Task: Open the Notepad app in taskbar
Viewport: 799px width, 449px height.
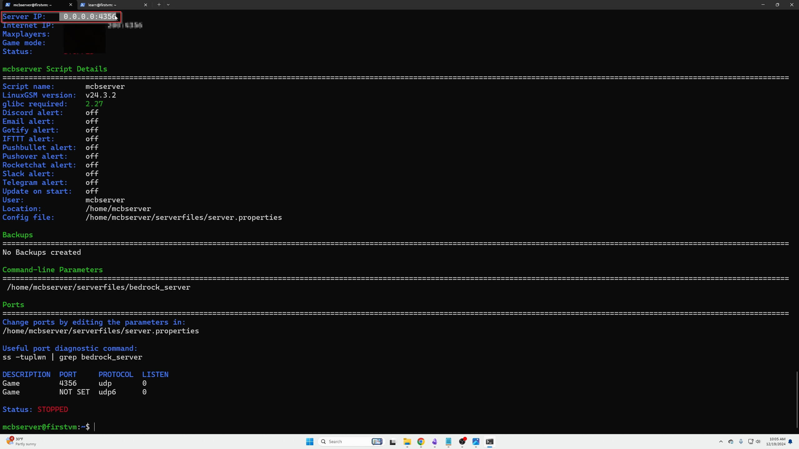Action: click(448, 442)
